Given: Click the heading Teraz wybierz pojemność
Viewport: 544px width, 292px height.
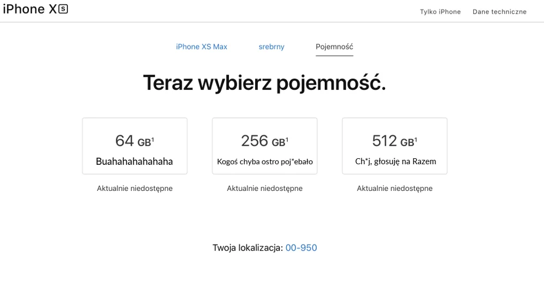Looking at the screenshot, I should pos(264,83).
